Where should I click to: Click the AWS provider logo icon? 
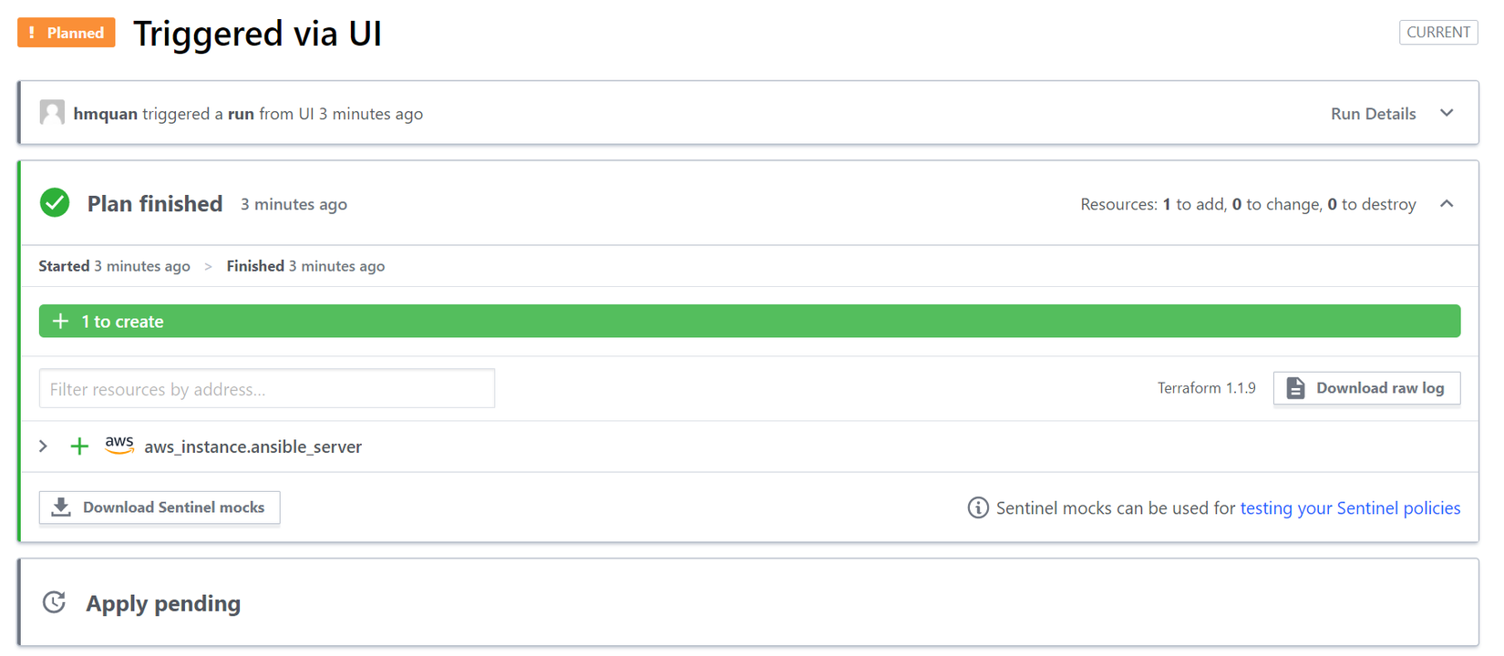tap(119, 445)
